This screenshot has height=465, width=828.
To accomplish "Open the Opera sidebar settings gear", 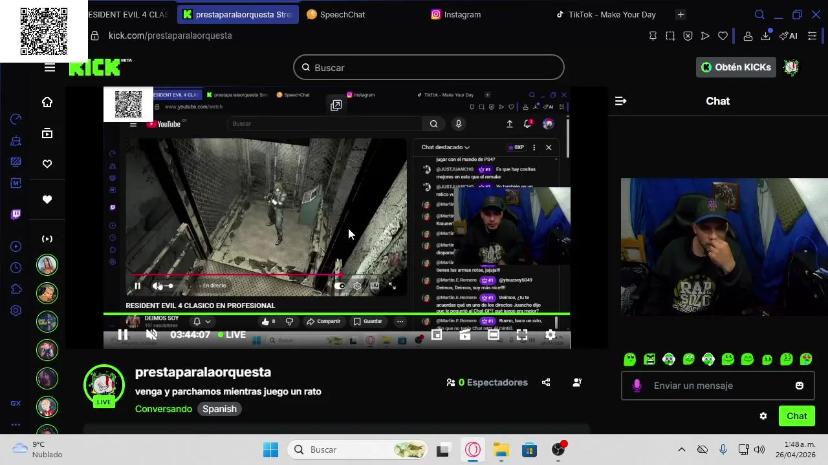I will tap(16, 311).
